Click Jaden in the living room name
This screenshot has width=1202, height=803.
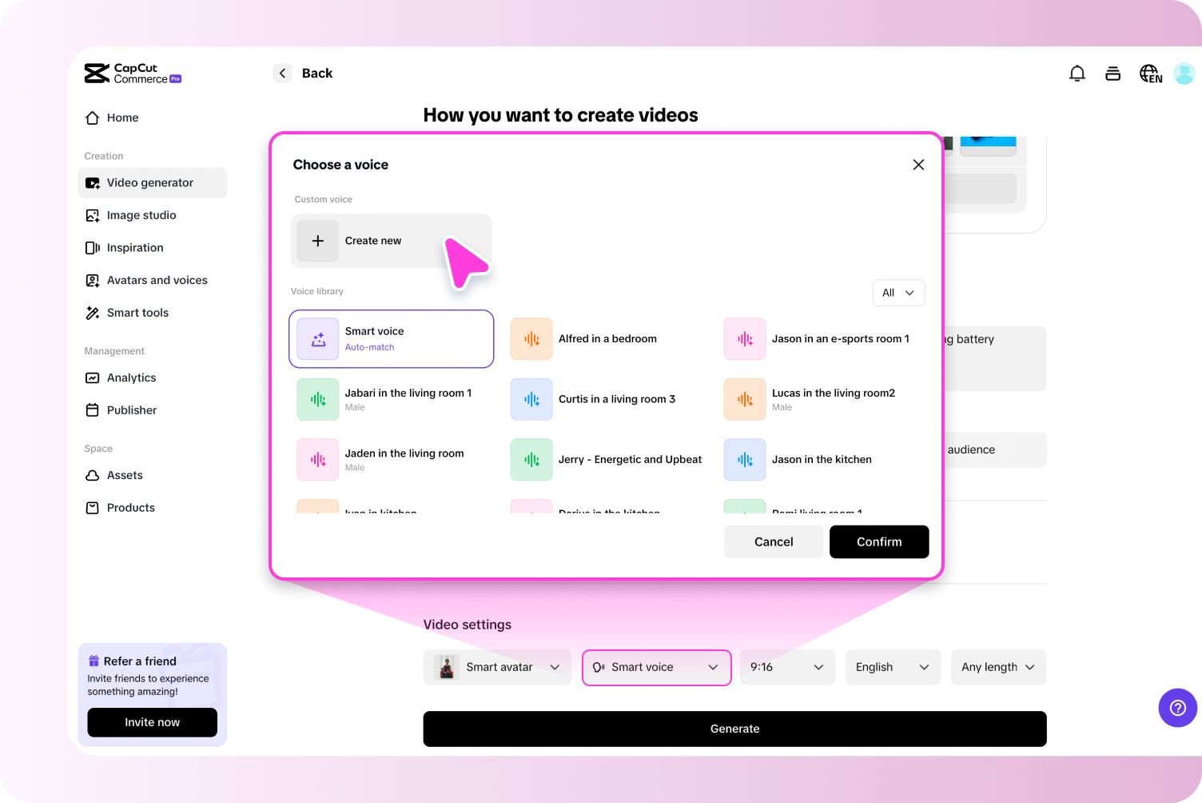pyautogui.click(x=404, y=453)
